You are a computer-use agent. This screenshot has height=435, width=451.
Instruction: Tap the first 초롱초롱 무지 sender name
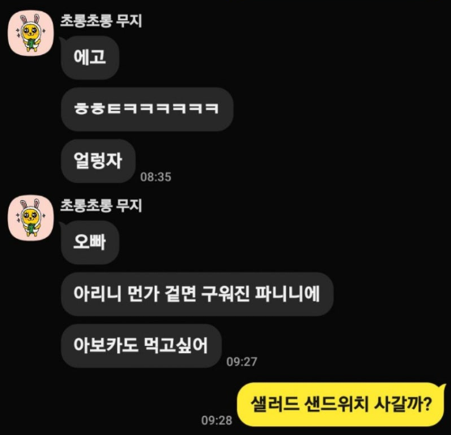pyautogui.click(x=101, y=21)
